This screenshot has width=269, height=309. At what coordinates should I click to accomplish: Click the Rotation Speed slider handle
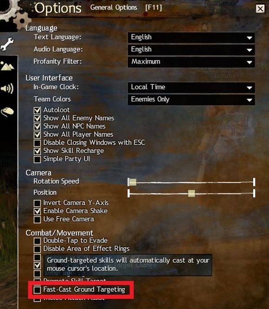pos(133,182)
